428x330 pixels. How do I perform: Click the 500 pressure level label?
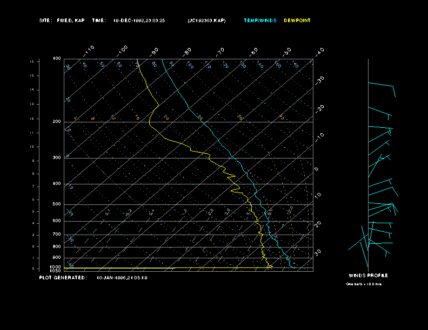pyautogui.click(x=57, y=204)
